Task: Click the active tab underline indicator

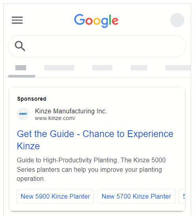Action: (x=22, y=76)
